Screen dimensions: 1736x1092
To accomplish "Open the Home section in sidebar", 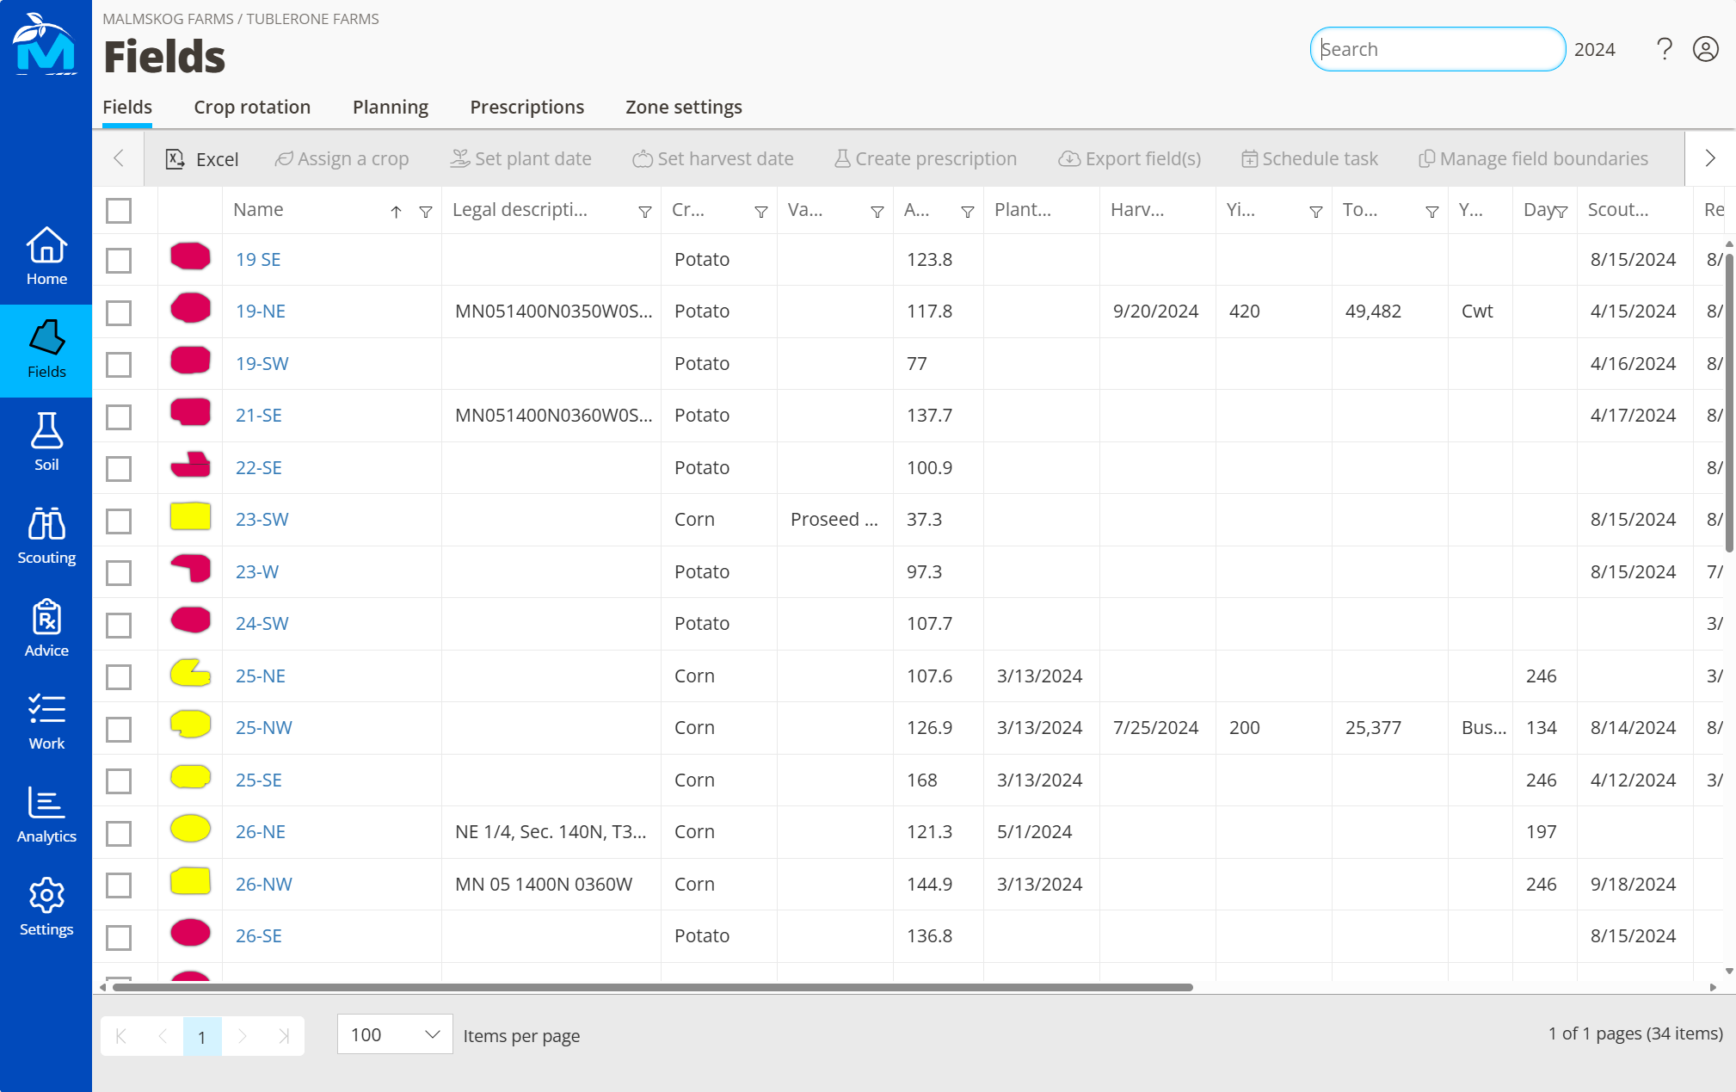I will (46, 256).
